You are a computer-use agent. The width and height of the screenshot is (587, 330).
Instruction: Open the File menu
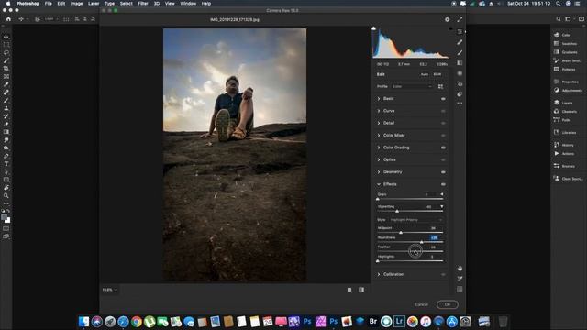tap(49, 4)
